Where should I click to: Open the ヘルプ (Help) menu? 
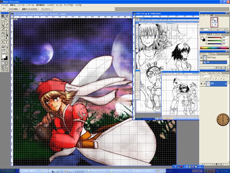78,5
